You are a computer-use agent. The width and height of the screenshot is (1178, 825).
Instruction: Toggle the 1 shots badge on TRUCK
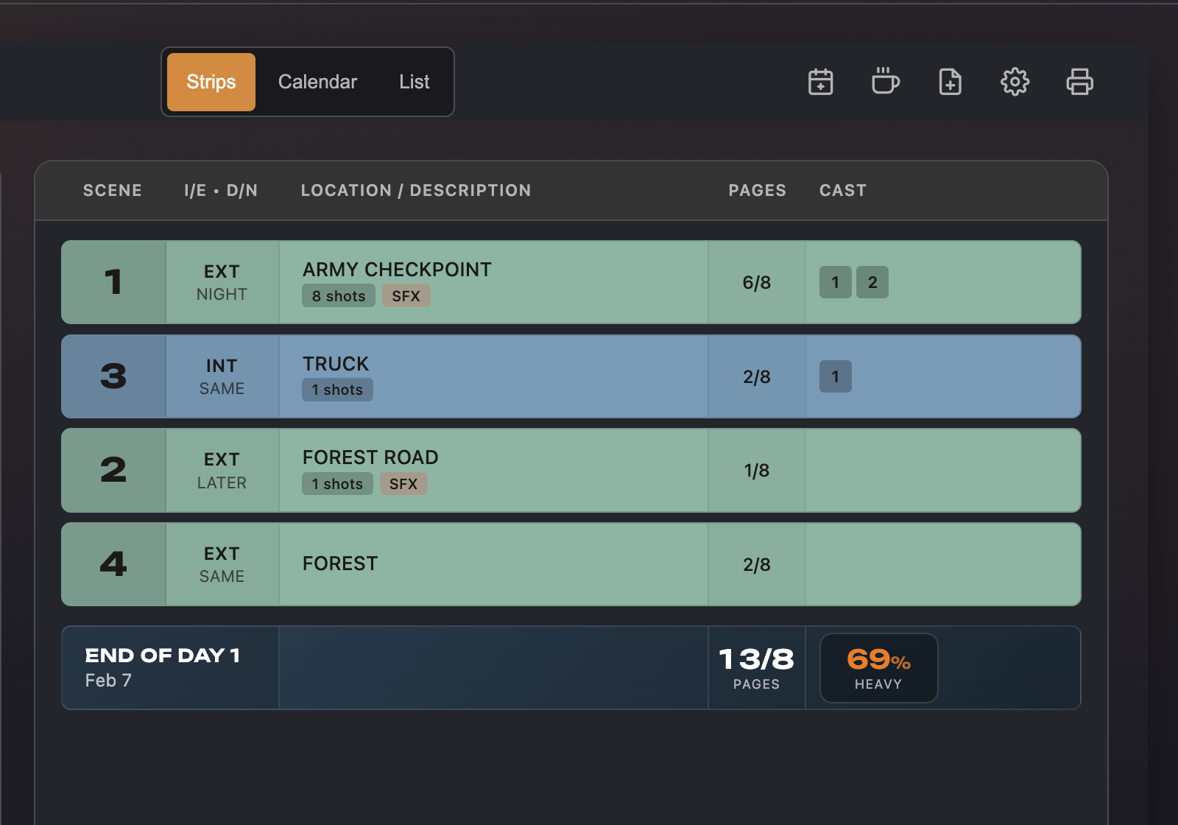pos(337,390)
